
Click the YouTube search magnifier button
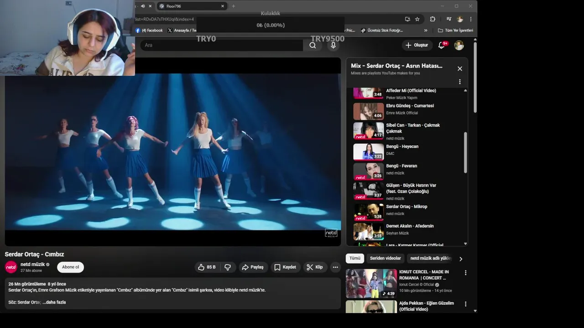point(313,45)
